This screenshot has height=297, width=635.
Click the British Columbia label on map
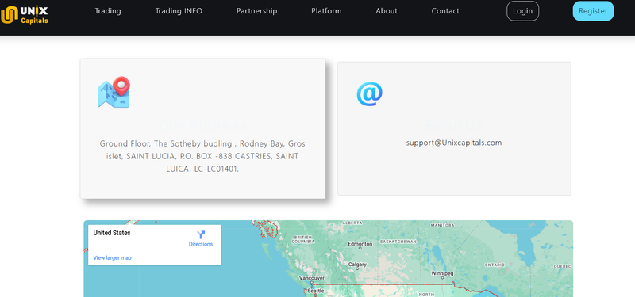point(303,239)
